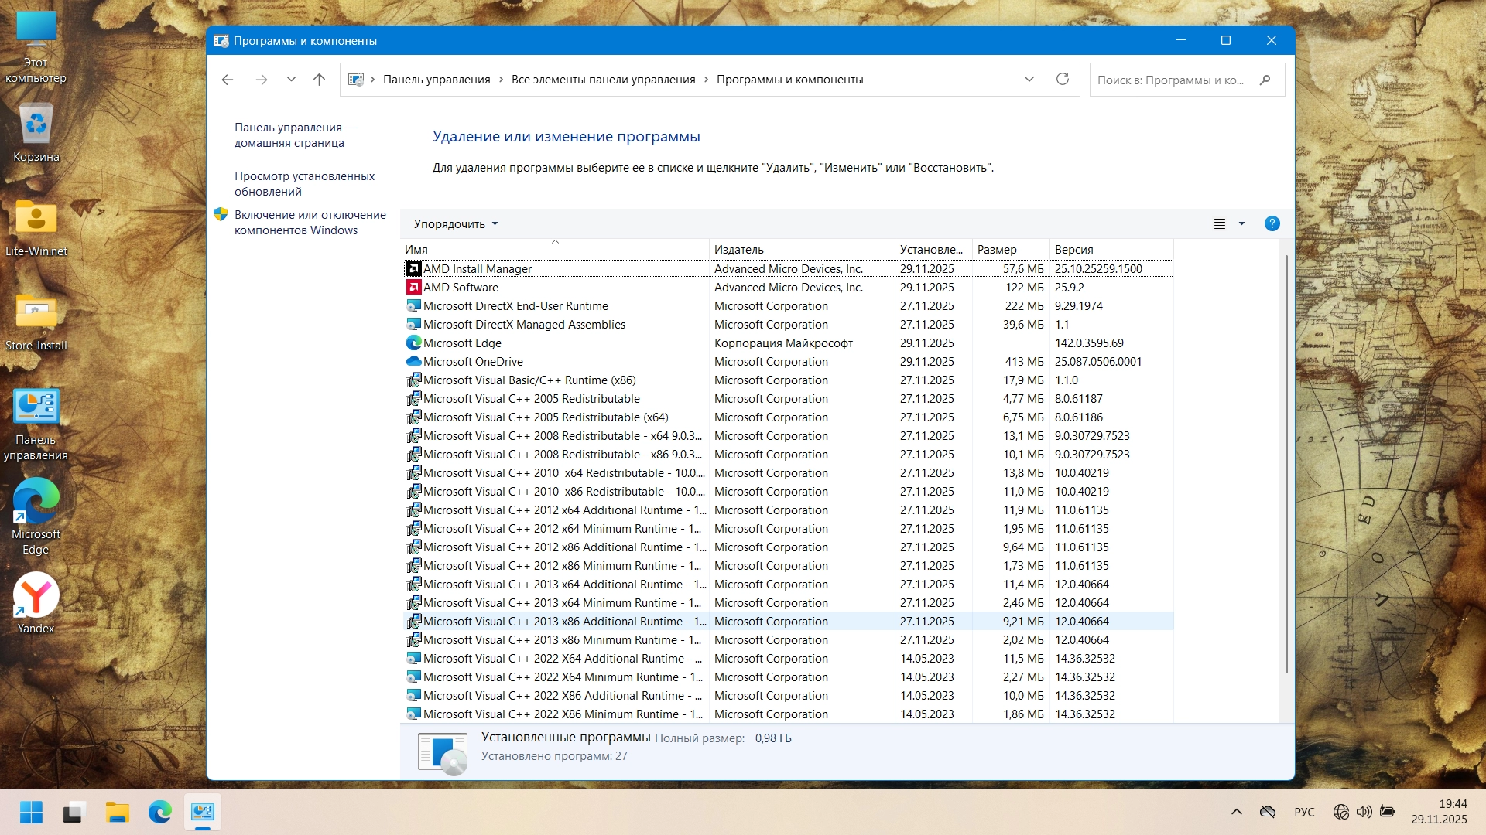Select the Microsoft Edge program entry
This screenshot has height=835, width=1486.
[462, 343]
